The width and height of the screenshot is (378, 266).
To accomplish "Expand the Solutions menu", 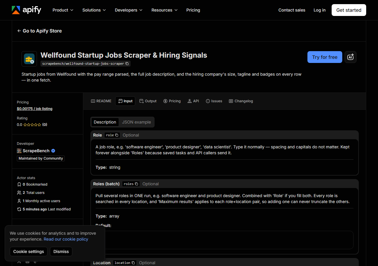I will pos(94,10).
